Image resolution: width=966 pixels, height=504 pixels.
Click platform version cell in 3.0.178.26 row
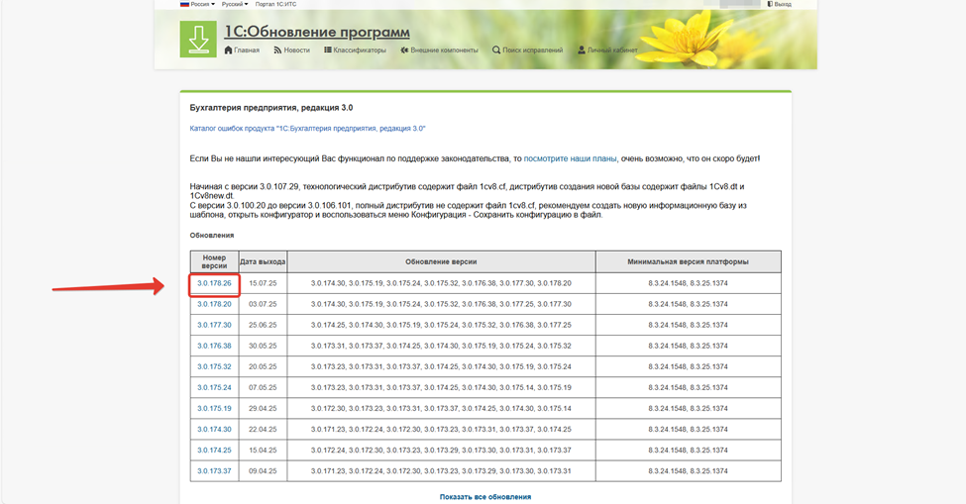689,284
